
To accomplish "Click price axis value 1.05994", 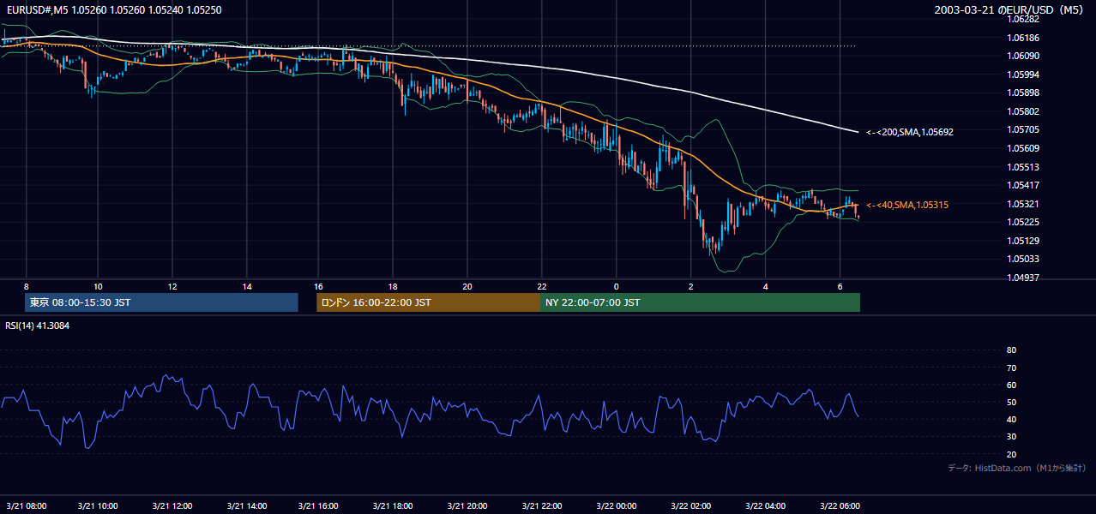I will 1023,75.
